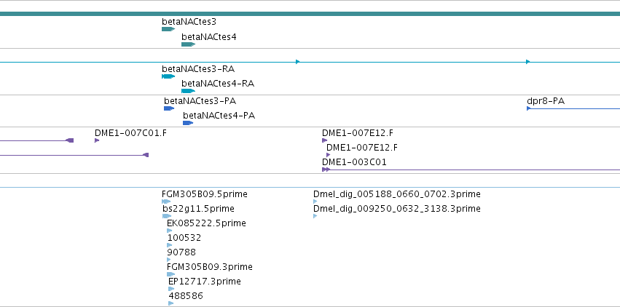Click the 90788 feature label
The image size is (620, 307).
181,252
